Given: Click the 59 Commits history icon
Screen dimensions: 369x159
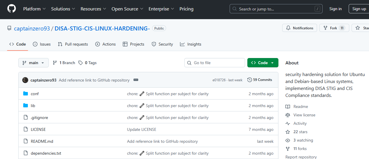Looking at the screenshot, I should (249, 80).
